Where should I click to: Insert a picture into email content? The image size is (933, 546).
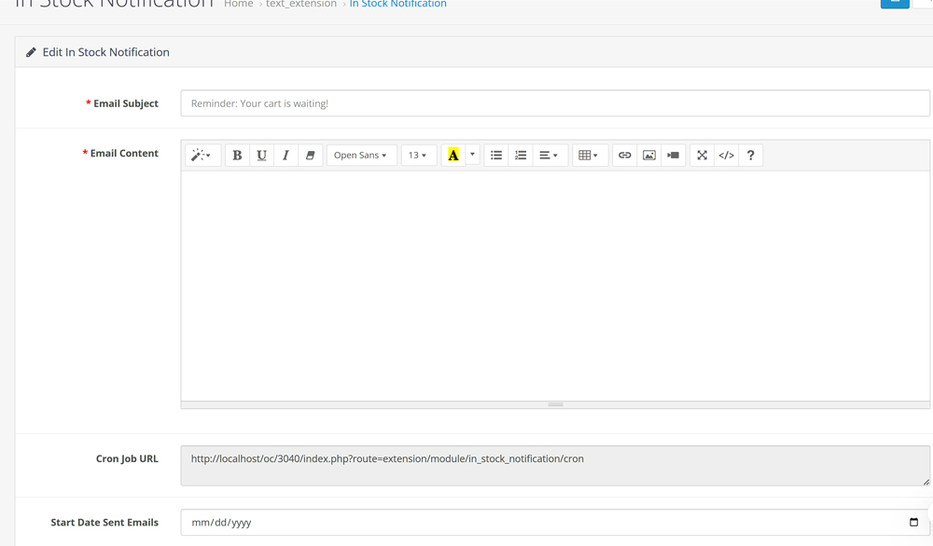[x=649, y=156]
